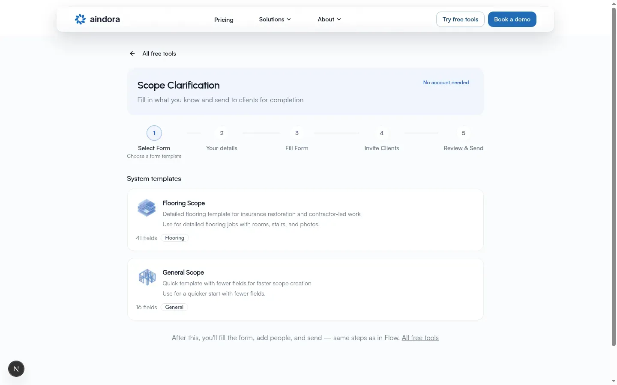This screenshot has height=385, width=617.
Task: Follow the underlined All free tools link at bottom
Action: 420,338
